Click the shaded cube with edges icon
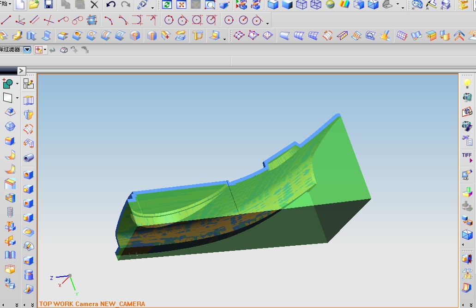The width and height of the screenshot is (476, 308). coord(273,4)
